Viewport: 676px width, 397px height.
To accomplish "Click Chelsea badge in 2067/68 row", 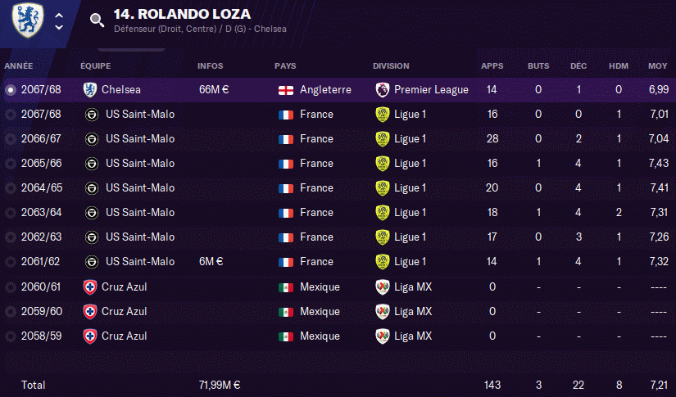I will (x=89, y=89).
